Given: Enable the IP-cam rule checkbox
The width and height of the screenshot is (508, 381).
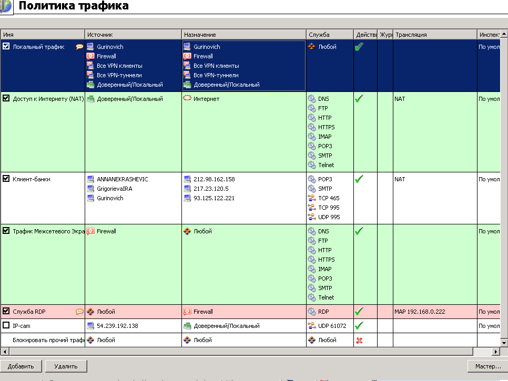Looking at the screenshot, I should point(6,325).
